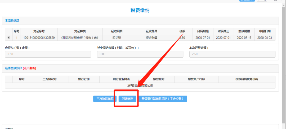
Task: Click the 印花税 cell
Action: point(117,38)
